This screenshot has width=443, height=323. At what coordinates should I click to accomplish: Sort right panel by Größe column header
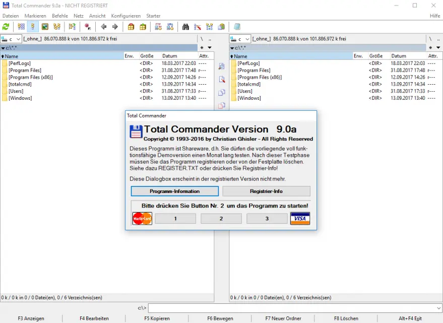coord(379,56)
